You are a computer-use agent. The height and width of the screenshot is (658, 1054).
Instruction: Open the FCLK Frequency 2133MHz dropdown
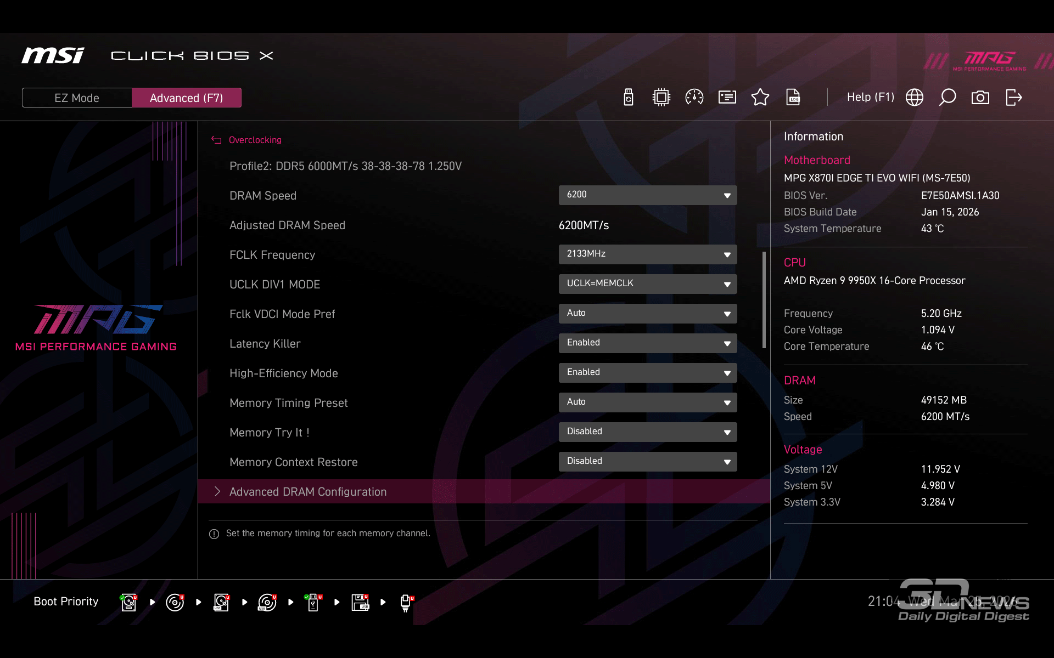tap(648, 254)
